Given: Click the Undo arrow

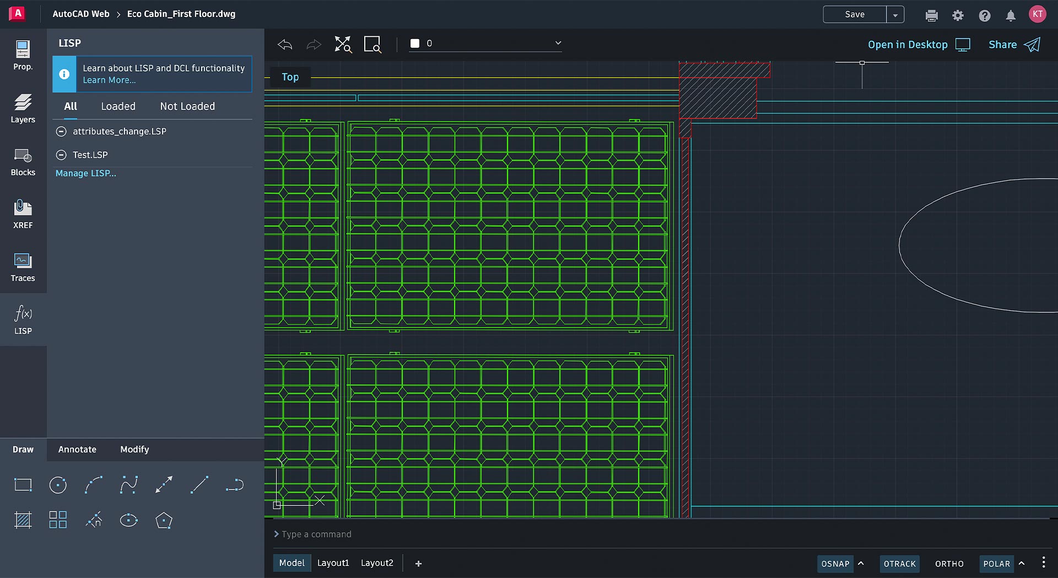Looking at the screenshot, I should (x=285, y=44).
